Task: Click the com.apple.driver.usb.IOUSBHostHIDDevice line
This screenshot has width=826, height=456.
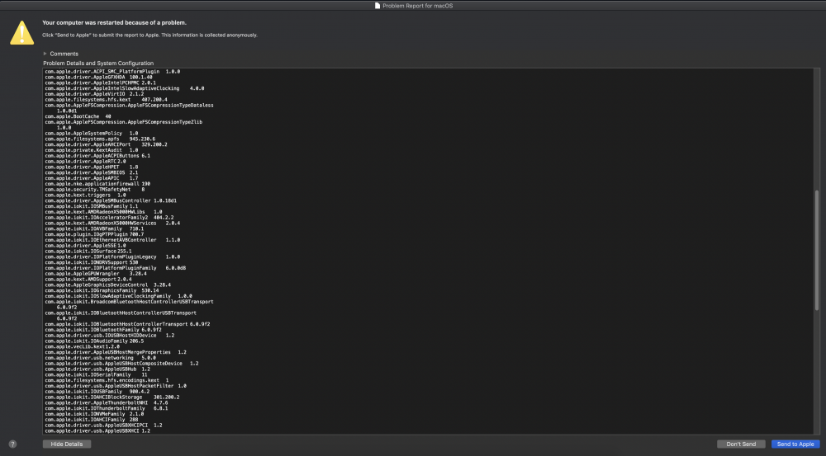Action: pos(110,336)
